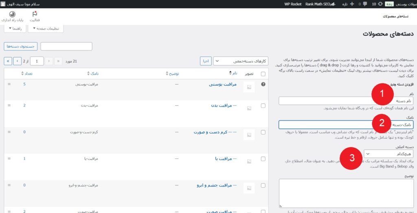
Task: Click placeholder thumbnail of مراقبت پا
Action: pos(249,161)
